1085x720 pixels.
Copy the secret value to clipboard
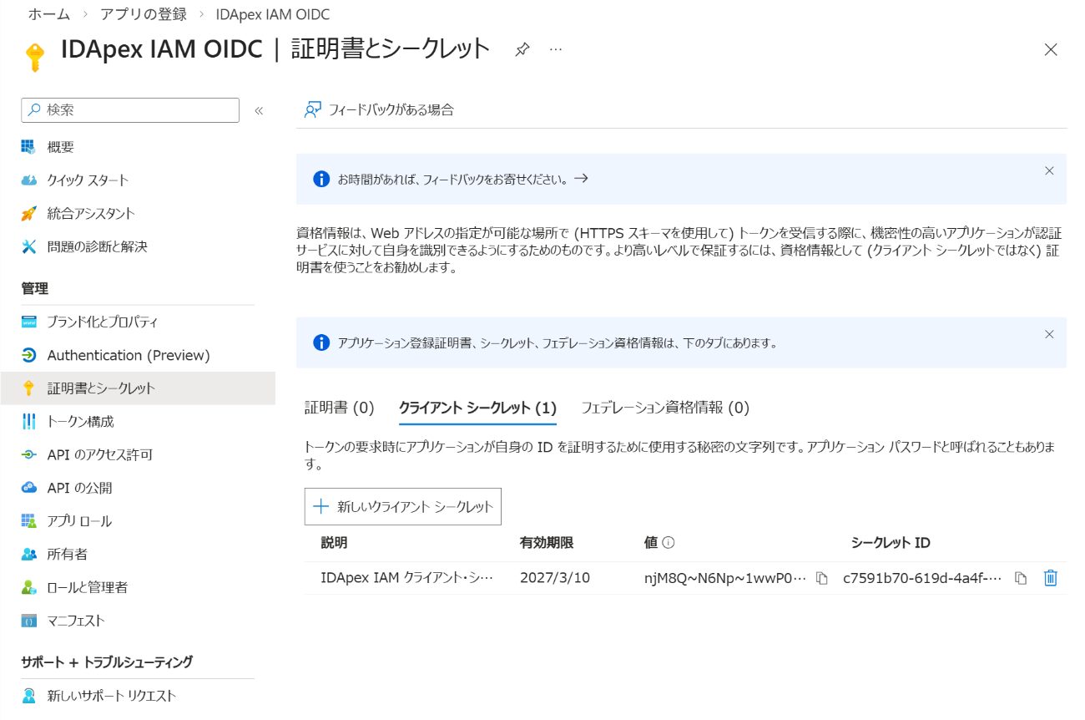point(821,578)
